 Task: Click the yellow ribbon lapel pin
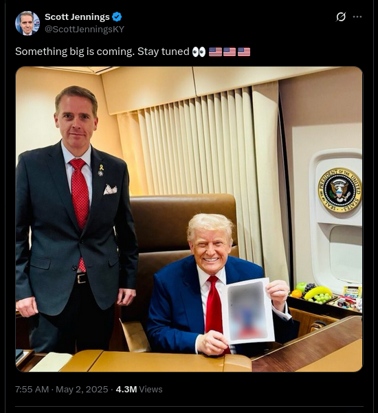(x=101, y=168)
